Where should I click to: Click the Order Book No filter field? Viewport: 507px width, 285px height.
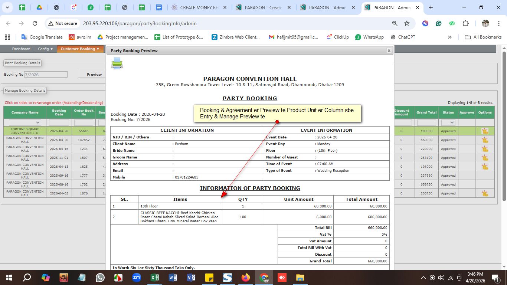[84, 122]
